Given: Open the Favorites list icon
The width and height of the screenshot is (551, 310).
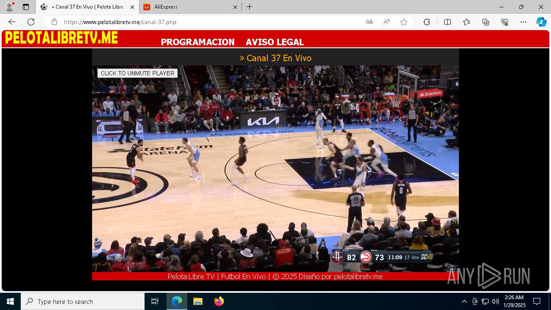Looking at the screenshot, I should pyautogui.click(x=467, y=22).
